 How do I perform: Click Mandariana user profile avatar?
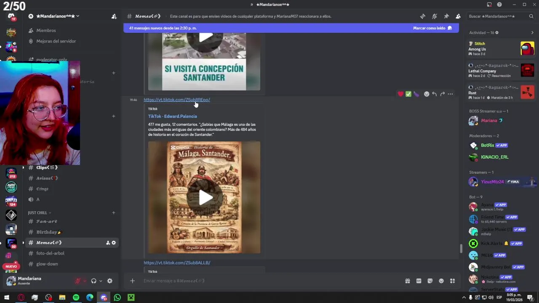(11, 281)
